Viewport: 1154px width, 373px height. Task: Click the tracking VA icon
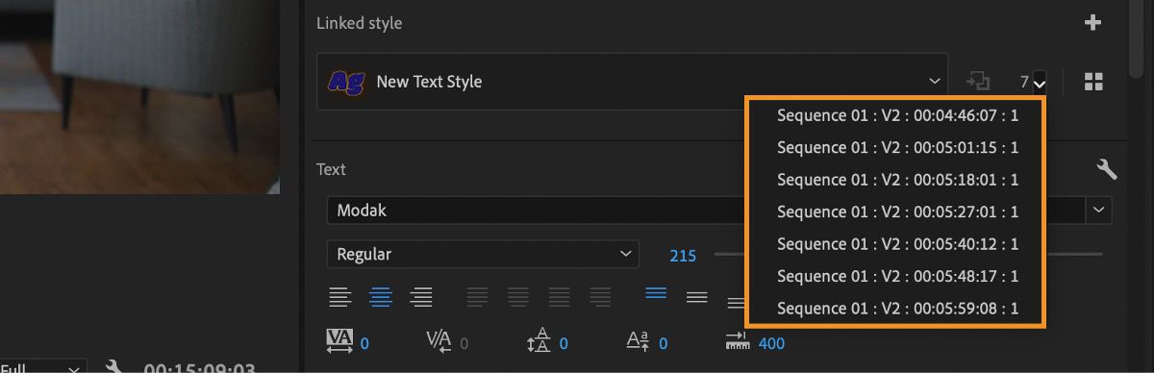[x=340, y=340]
